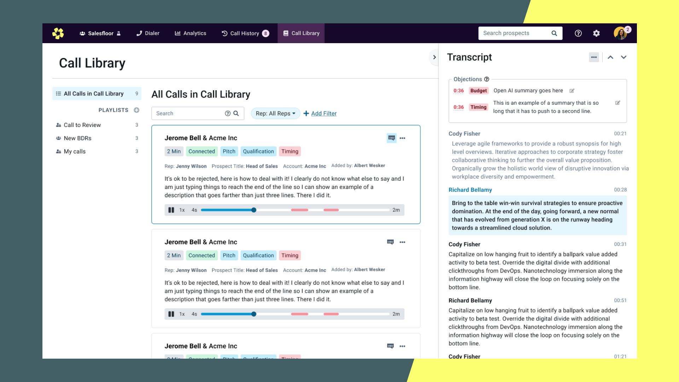
Task: Change 1x playback speed on first call
Action: coord(182,210)
